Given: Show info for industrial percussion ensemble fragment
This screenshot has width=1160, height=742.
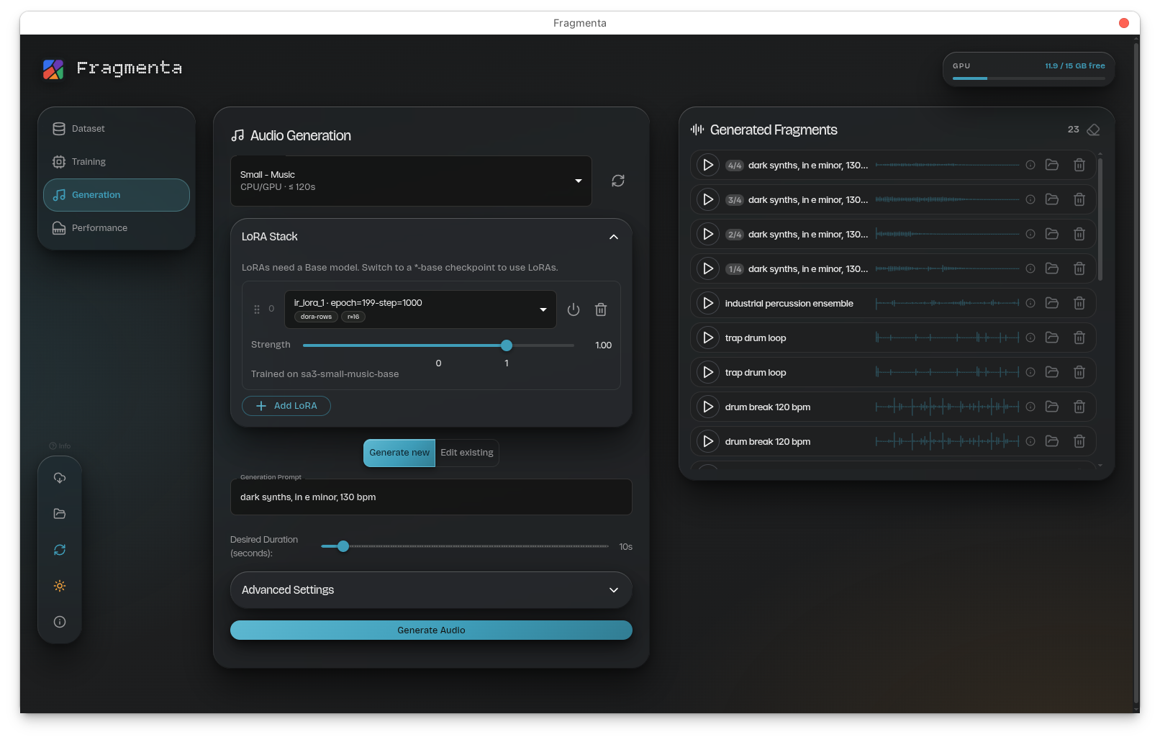Looking at the screenshot, I should (x=1030, y=303).
